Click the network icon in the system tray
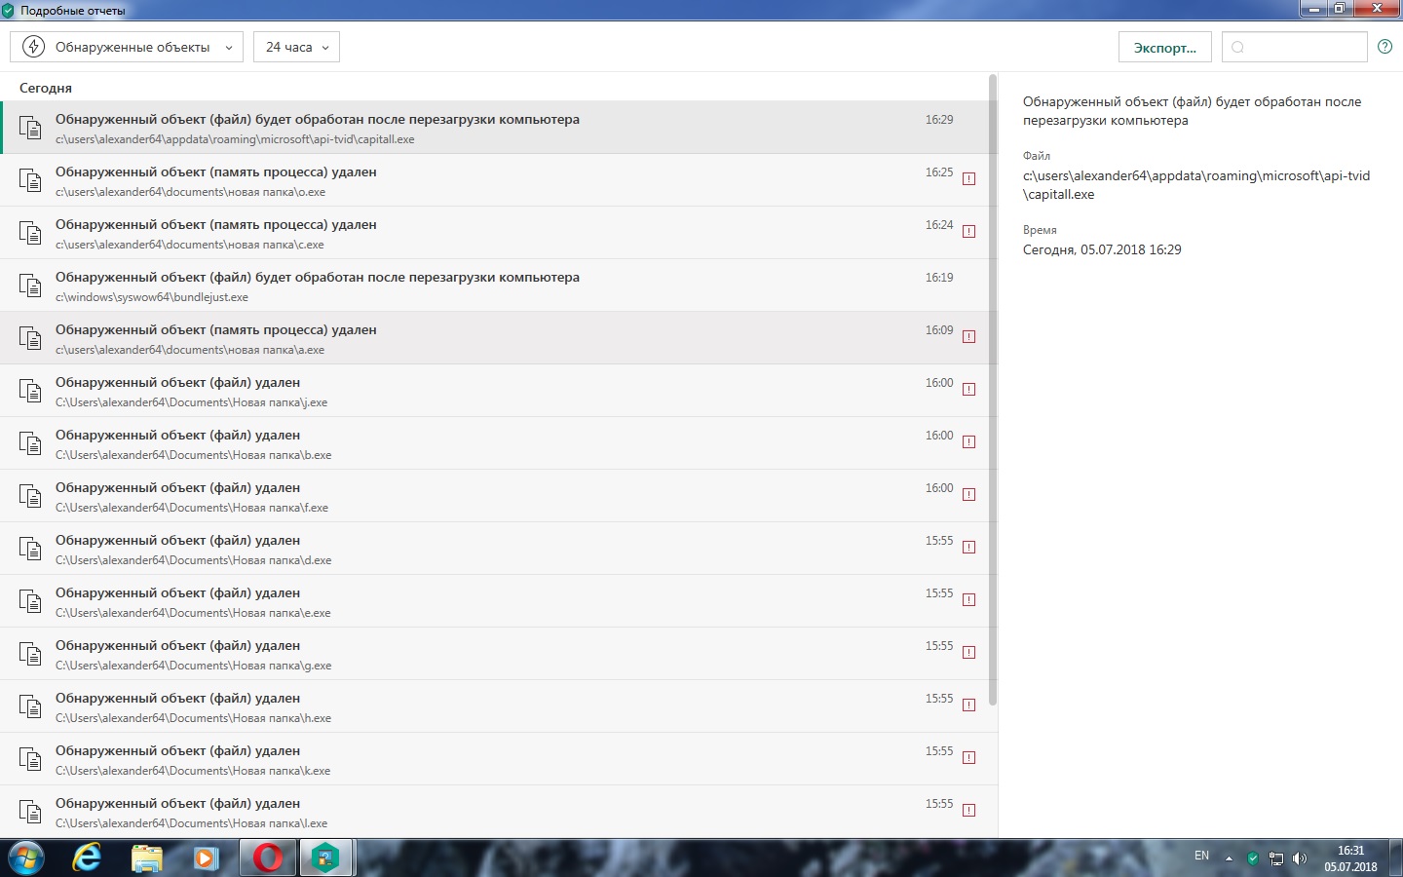1403x877 pixels. [x=1275, y=858]
